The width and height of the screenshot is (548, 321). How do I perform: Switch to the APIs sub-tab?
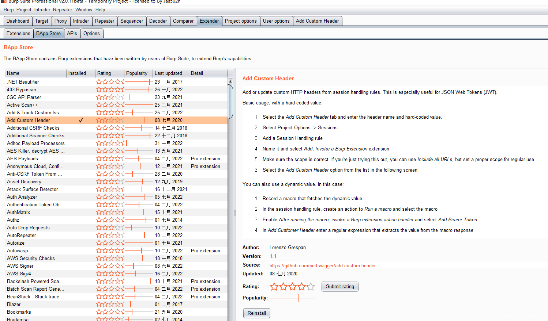pos(72,34)
